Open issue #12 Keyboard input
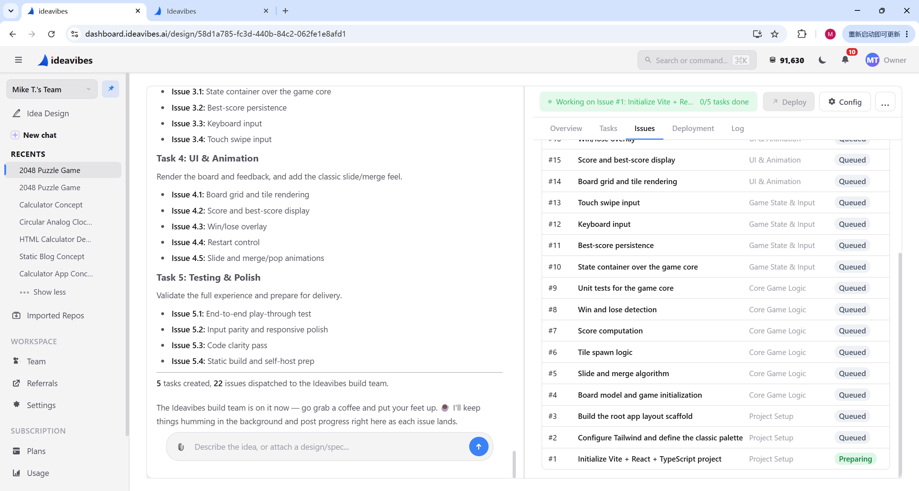The image size is (919, 491). pyautogui.click(x=715, y=224)
